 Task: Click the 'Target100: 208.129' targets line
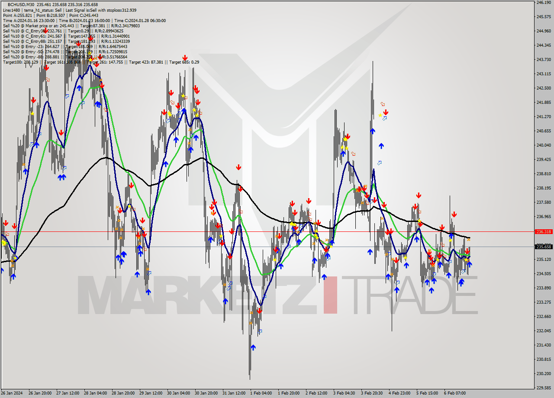pos(101,62)
